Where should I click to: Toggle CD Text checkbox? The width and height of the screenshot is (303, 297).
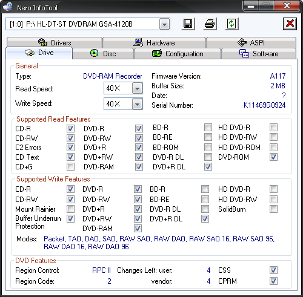[70, 157]
